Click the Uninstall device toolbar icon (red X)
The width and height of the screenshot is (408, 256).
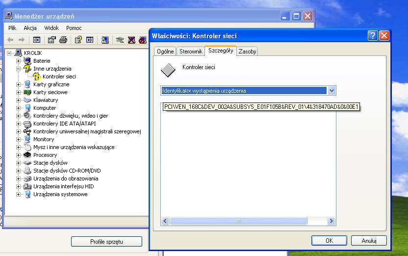click(x=131, y=40)
